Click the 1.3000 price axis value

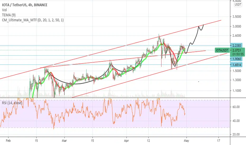(237, 80)
